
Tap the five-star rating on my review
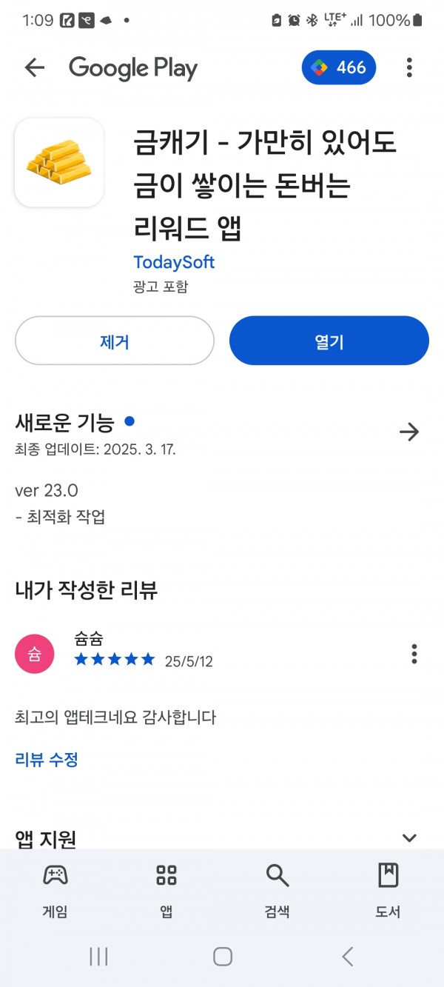point(115,660)
